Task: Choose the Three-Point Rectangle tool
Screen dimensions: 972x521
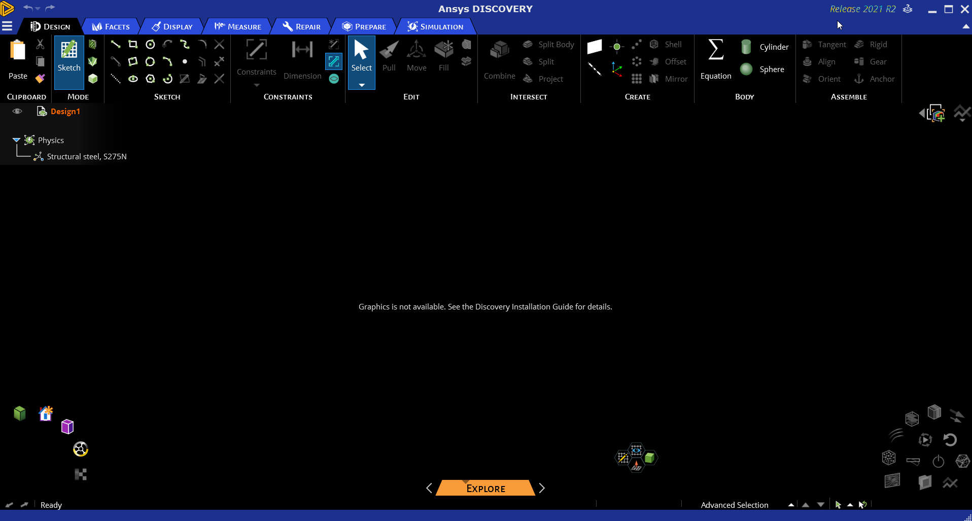Action: click(133, 61)
